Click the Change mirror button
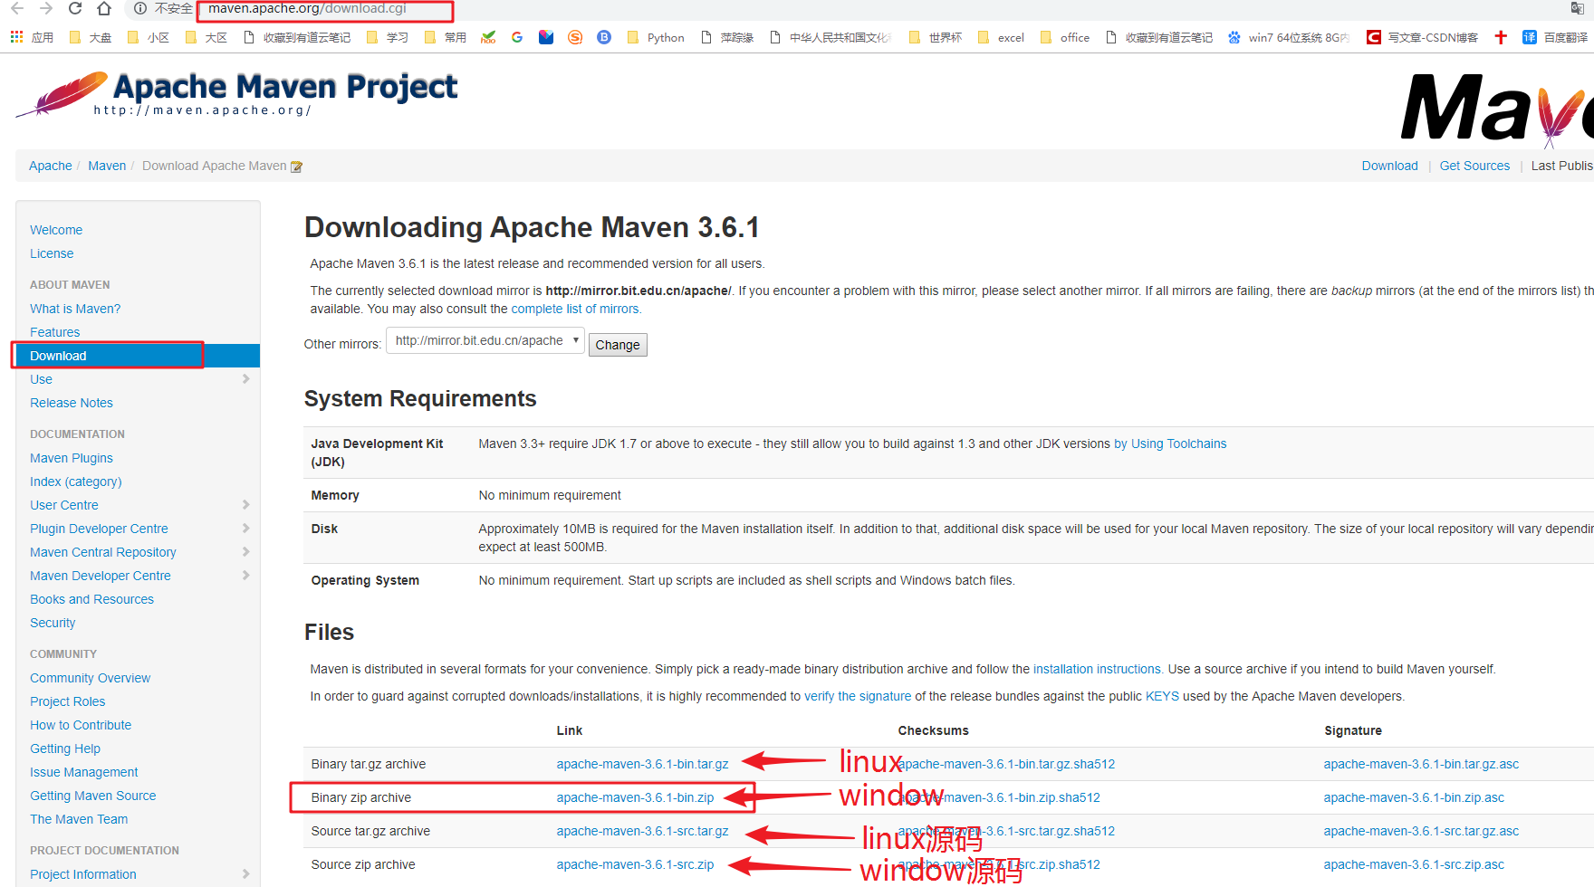 pyautogui.click(x=618, y=345)
